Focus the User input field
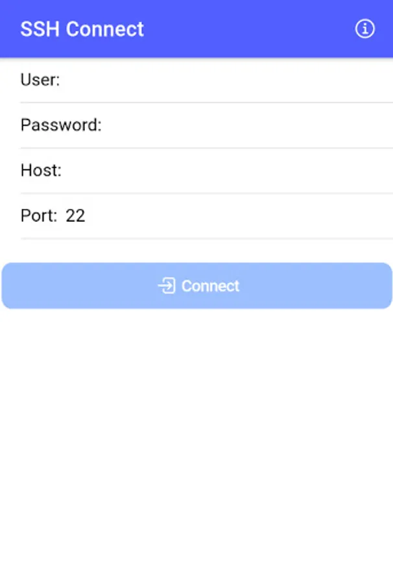 point(226,80)
